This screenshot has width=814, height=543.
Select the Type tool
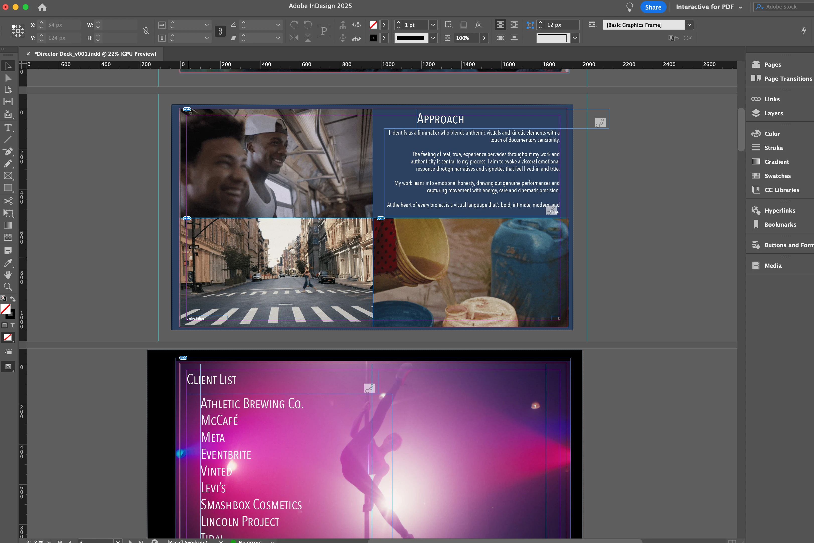(x=8, y=127)
